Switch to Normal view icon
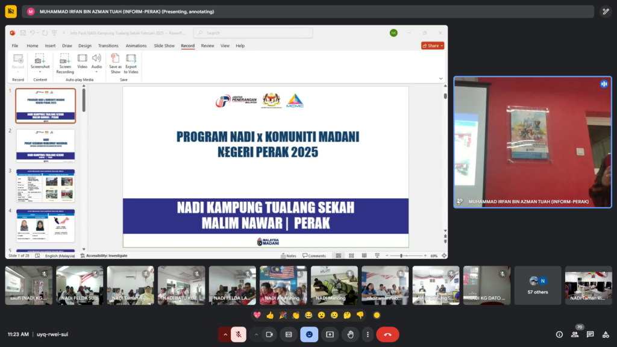 coord(339,255)
